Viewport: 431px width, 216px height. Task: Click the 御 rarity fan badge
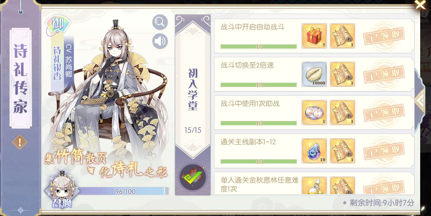tap(58, 25)
